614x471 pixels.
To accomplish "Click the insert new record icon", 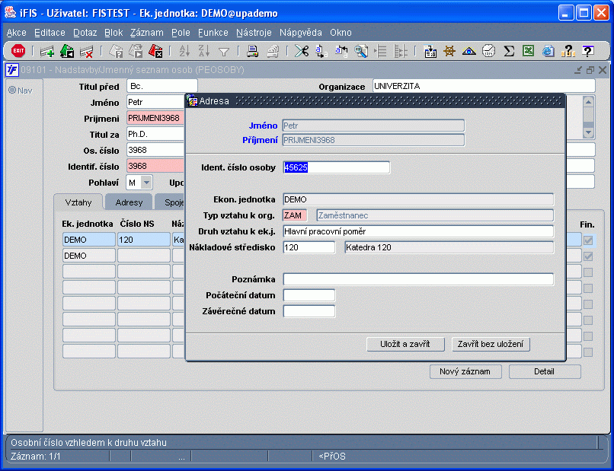I will point(47,51).
